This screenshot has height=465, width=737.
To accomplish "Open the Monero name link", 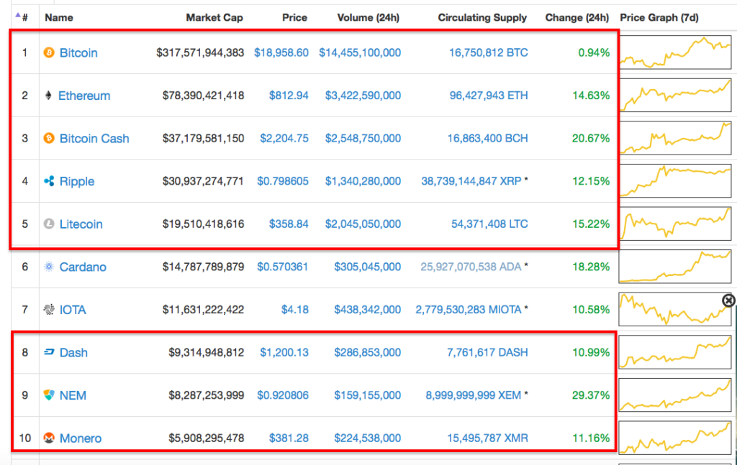I will click(81, 438).
